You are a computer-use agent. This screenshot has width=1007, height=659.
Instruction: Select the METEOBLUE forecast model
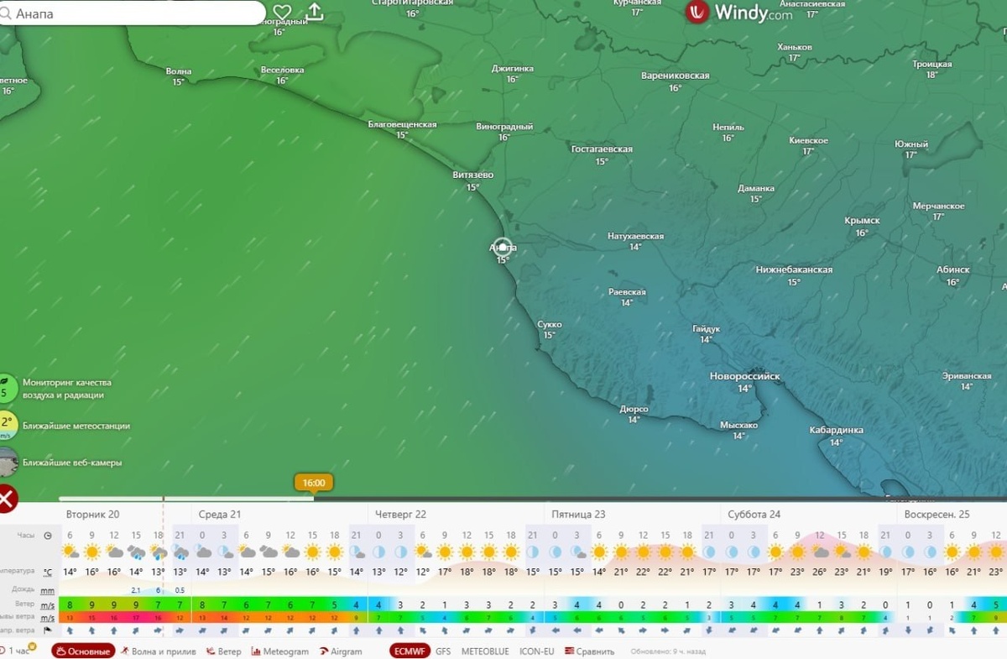click(485, 651)
